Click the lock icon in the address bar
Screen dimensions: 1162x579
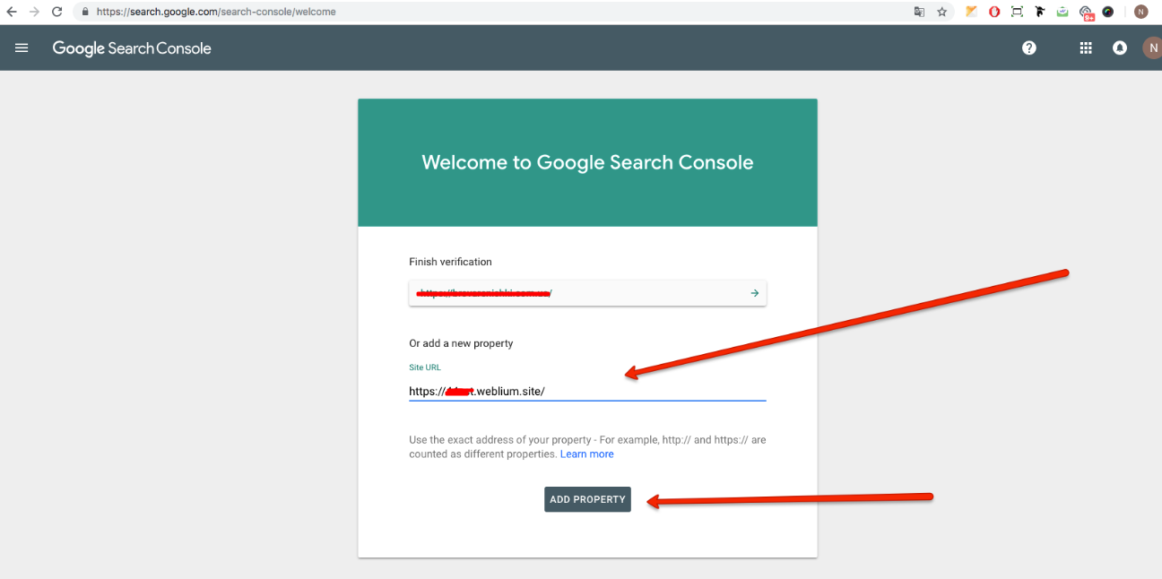[85, 12]
